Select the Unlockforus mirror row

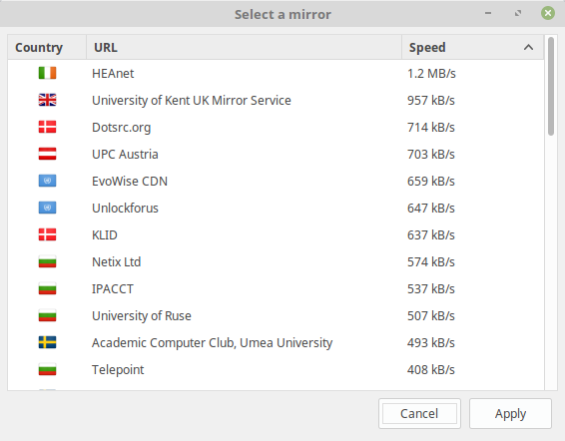[x=276, y=208]
